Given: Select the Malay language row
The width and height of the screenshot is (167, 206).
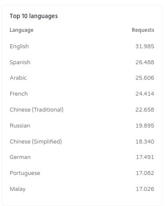Looking at the screenshot, I should (82, 189).
